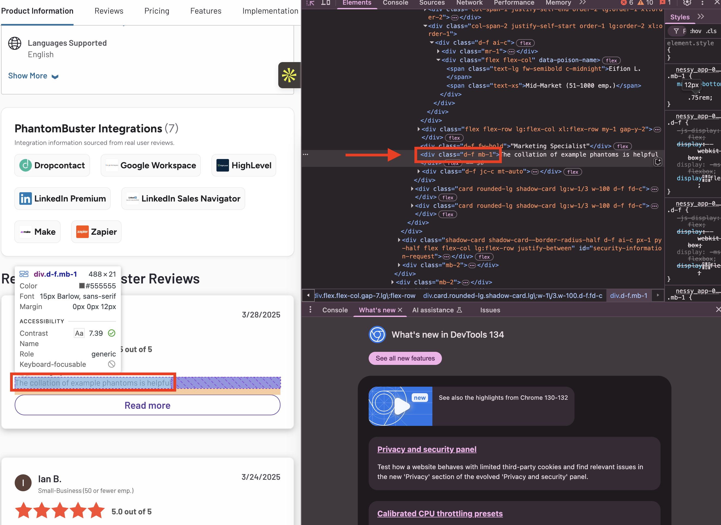Toggle flex badge below my-1 gap-y-2 div
The image size is (721, 525).
[x=454, y=138]
